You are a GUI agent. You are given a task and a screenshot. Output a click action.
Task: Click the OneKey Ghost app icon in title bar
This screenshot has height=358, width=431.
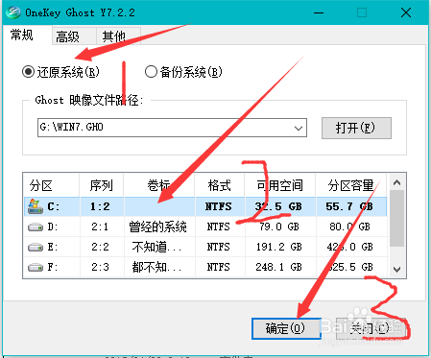pyautogui.click(x=12, y=12)
